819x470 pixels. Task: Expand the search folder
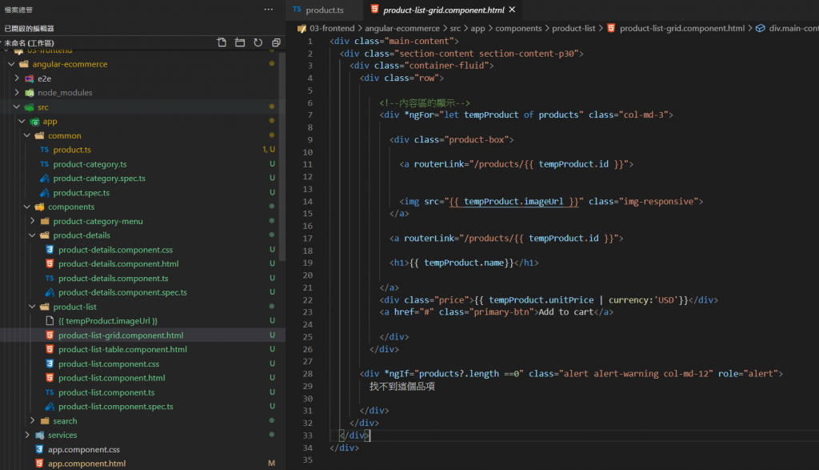pos(65,420)
